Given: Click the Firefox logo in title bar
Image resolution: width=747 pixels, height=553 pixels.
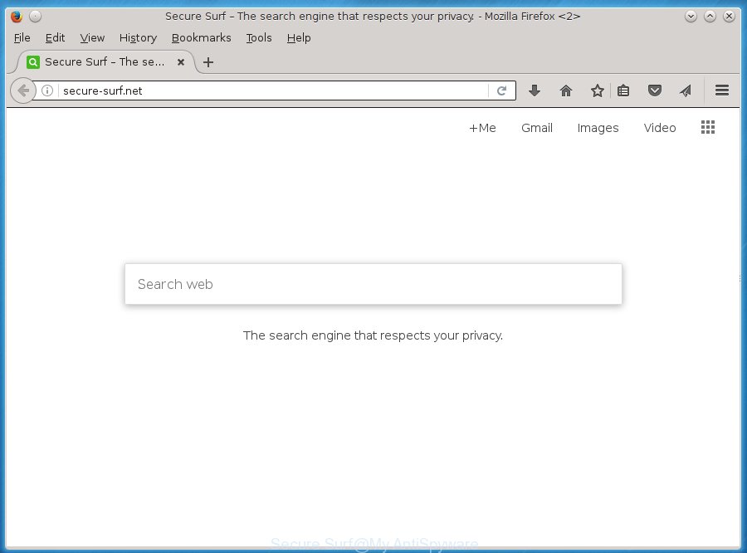Looking at the screenshot, I should tap(17, 17).
